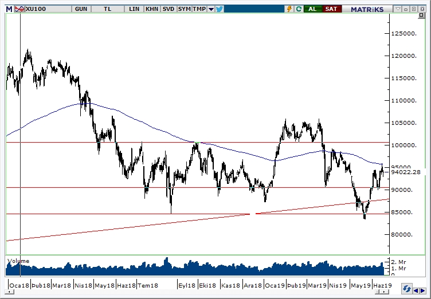Click the Oca18 date label
This screenshot has width=431, height=299.
click(19, 285)
